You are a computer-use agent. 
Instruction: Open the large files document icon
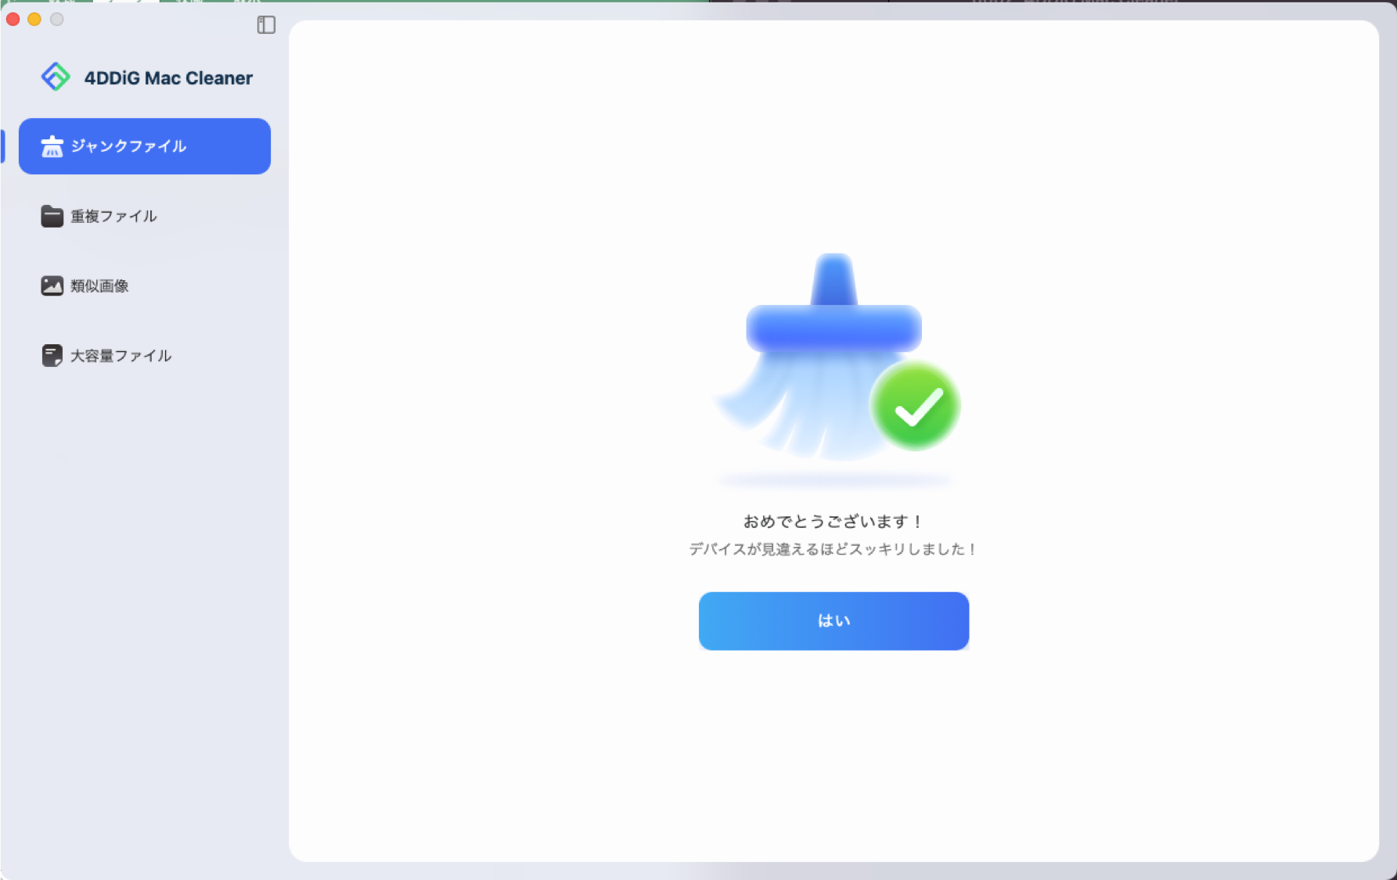pyautogui.click(x=52, y=356)
